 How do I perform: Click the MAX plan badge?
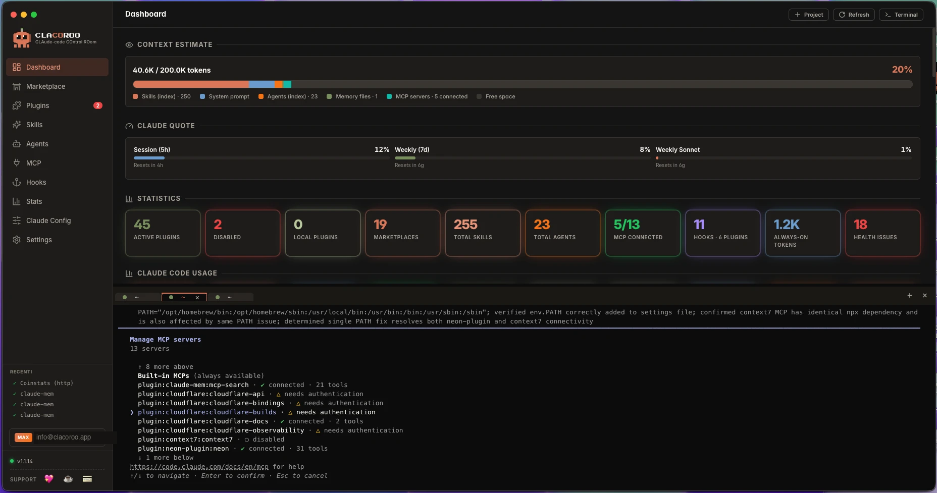(x=23, y=437)
